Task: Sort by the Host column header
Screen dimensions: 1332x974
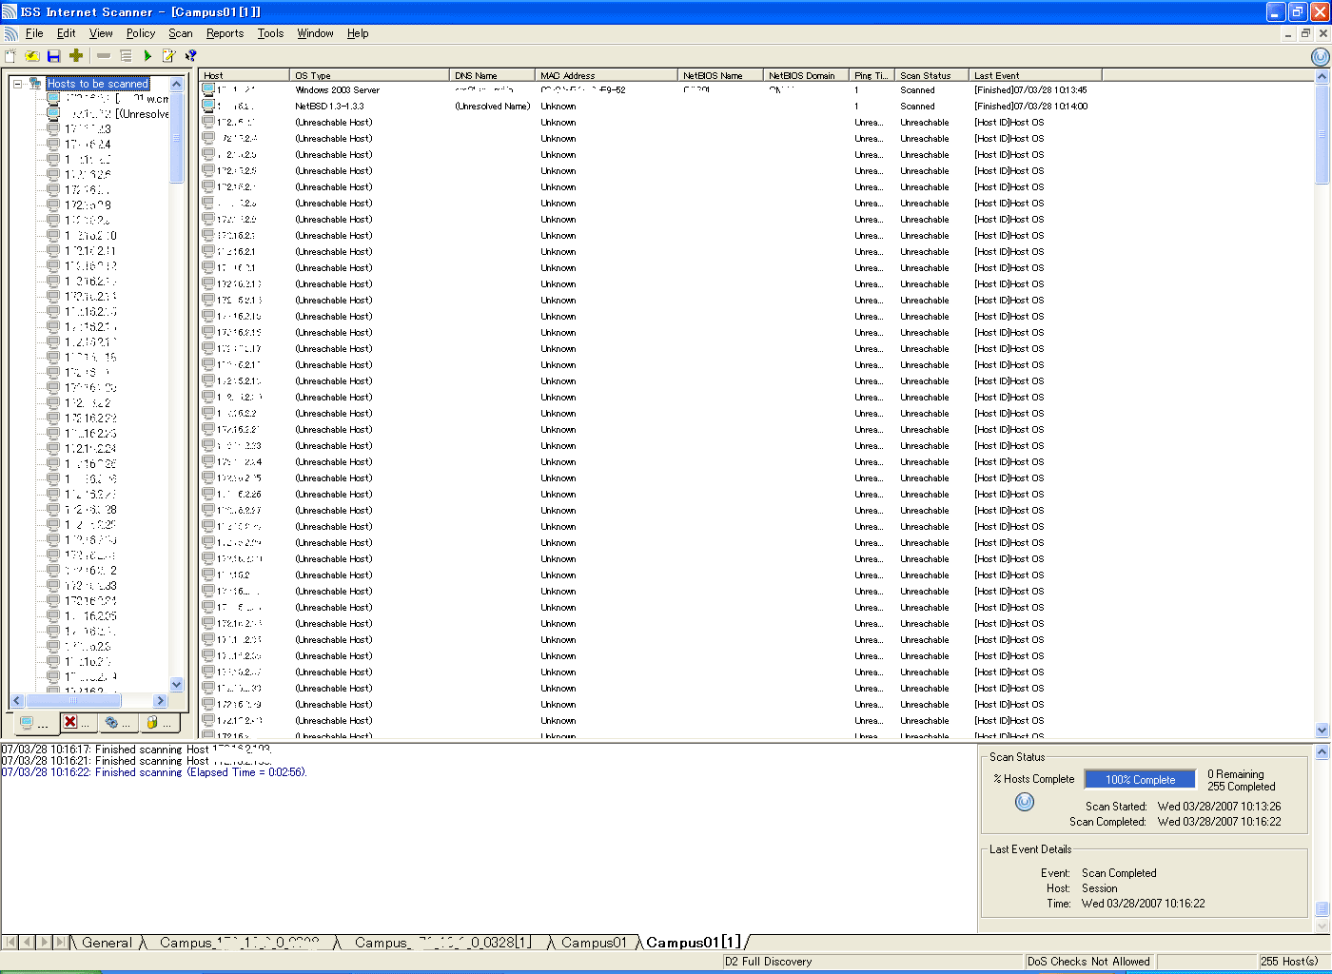Action: (245, 75)
